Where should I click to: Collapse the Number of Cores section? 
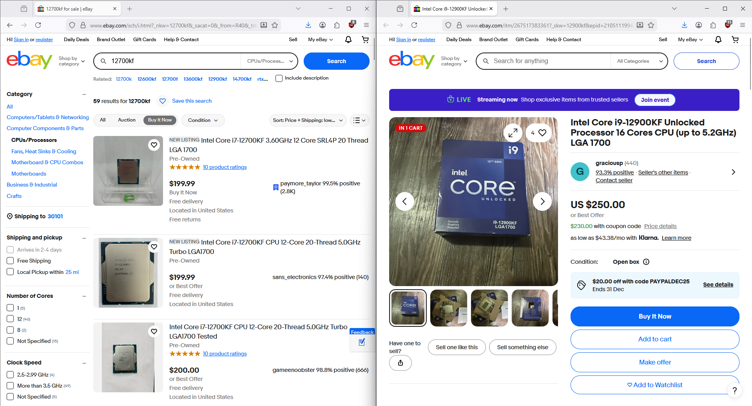[x=84, y=296]
